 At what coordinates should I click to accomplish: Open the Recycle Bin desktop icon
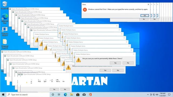coord(5,5)
